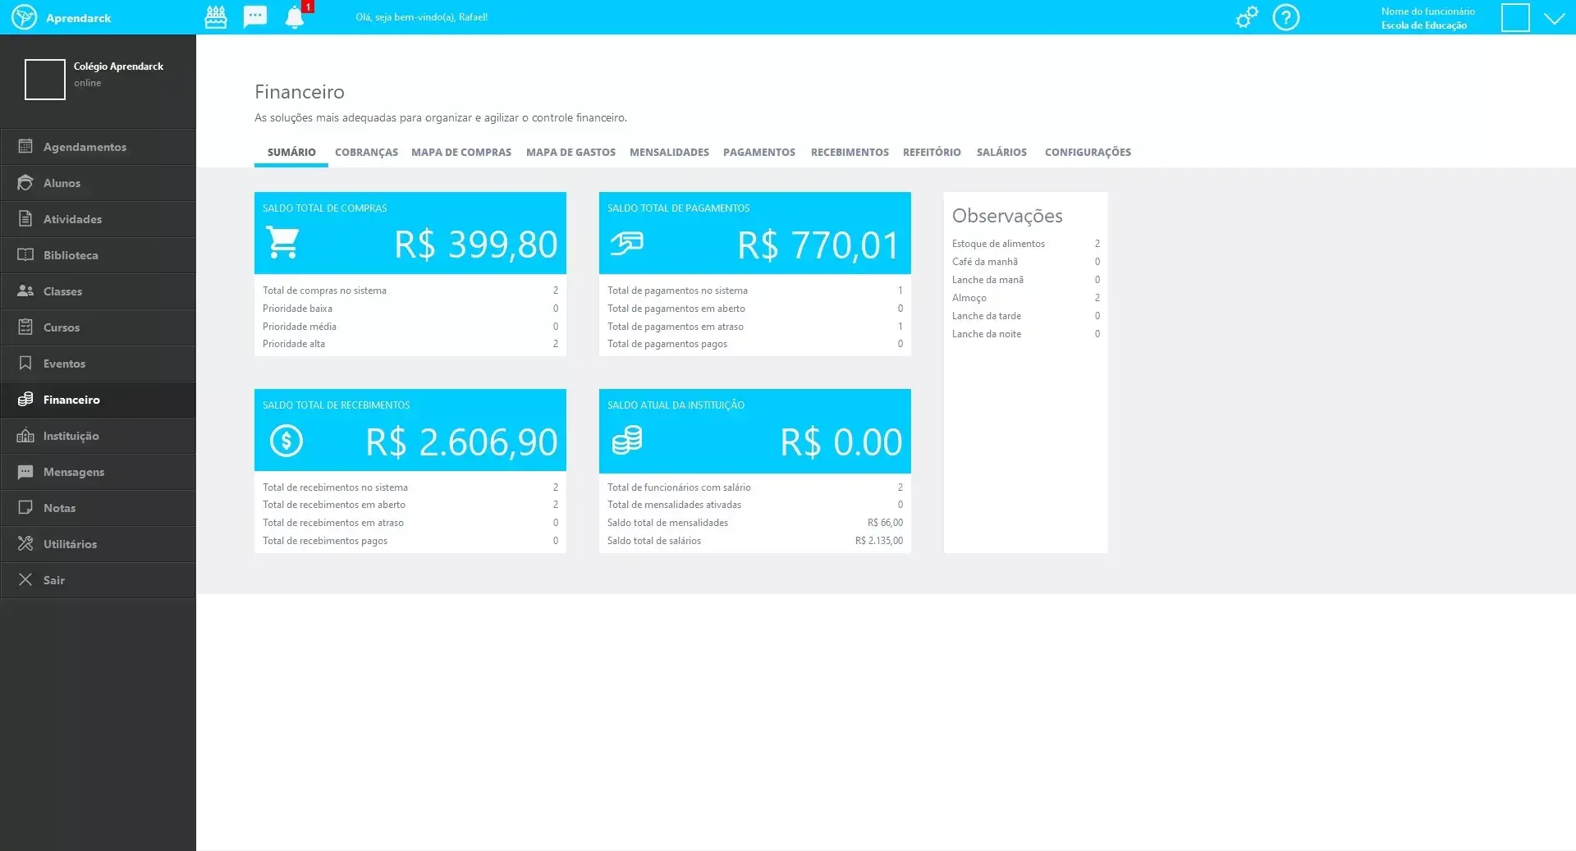This screenshot has width=1576, height=851.
Task: Open the notifications bell icon
Action: [x=295, y=17]
